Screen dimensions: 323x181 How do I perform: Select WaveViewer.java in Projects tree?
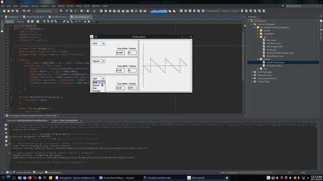click(x=275, y=56)
